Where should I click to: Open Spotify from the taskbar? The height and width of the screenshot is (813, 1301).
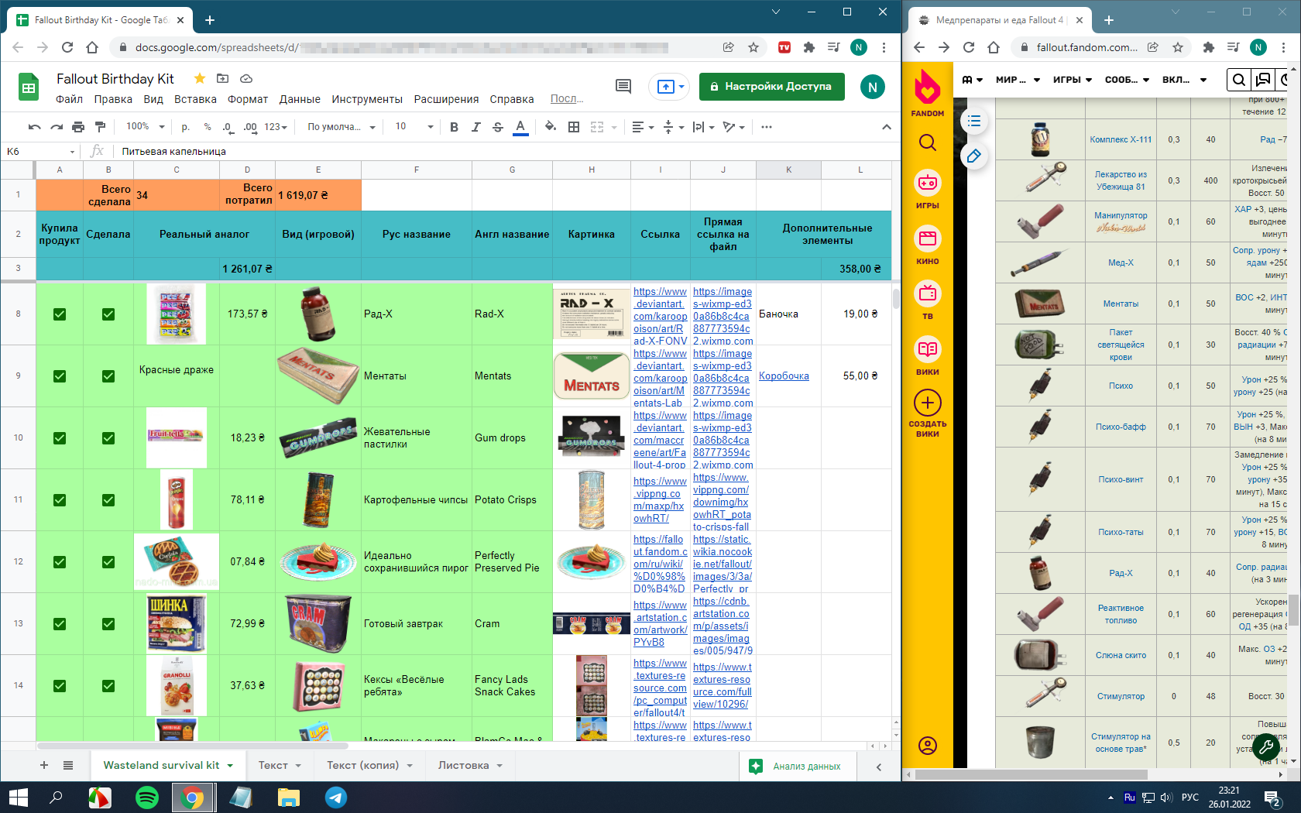tap(147, 798)
